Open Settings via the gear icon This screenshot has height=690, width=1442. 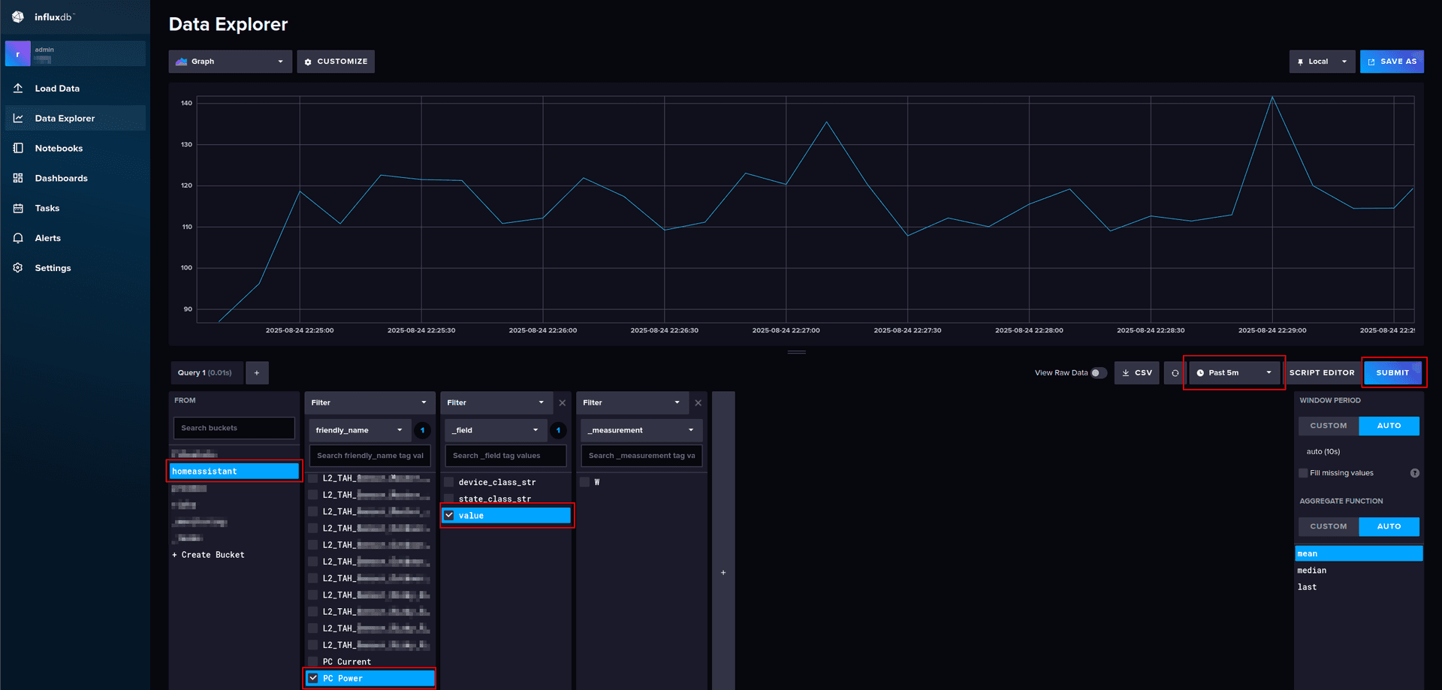18,267
